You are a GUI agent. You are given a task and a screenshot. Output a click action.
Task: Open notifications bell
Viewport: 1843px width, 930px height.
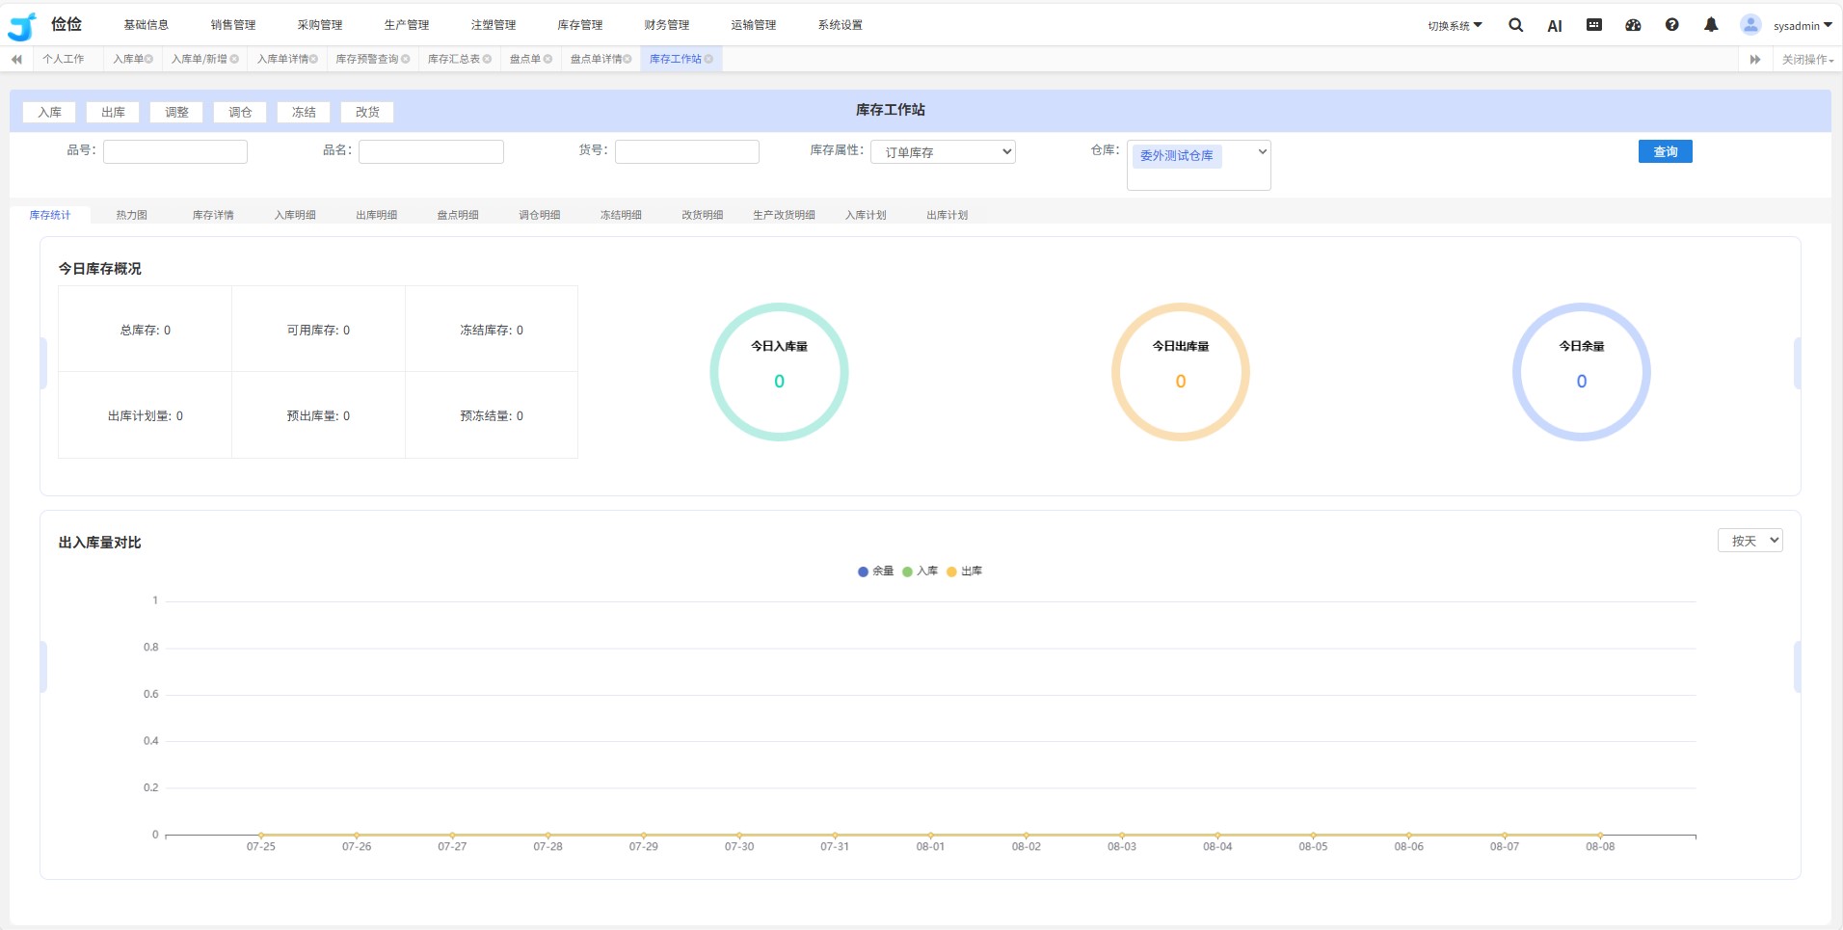[1711, 26]
